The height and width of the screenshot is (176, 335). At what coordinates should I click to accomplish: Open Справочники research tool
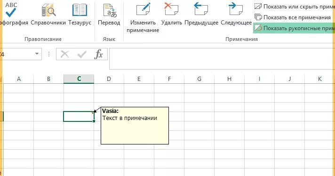pos(48,14)
